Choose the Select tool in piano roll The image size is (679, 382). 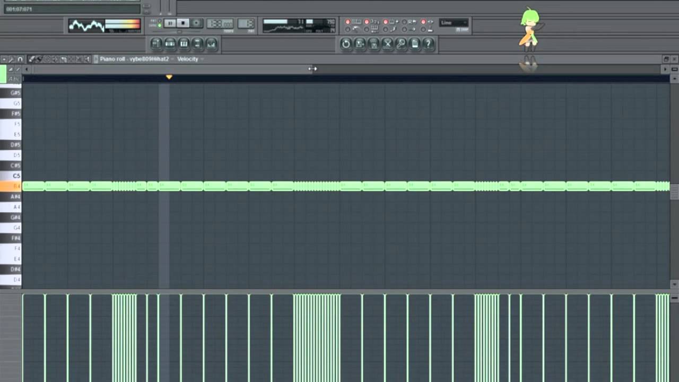point(71,59)
